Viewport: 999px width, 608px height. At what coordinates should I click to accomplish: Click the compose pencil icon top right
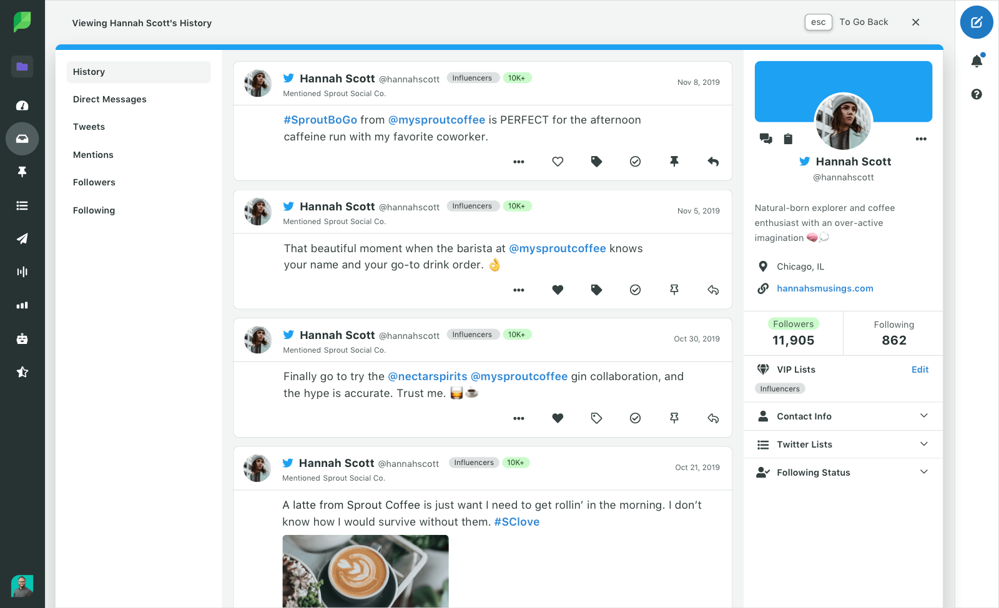(977, 22)
